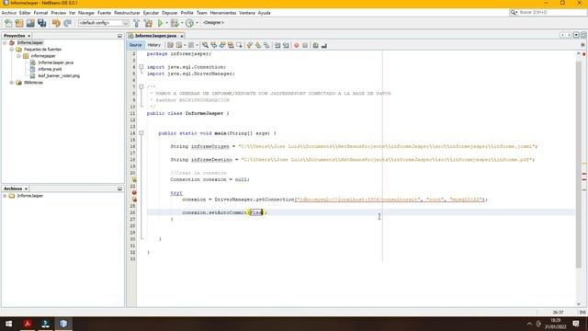Open the Herramientas menu

pyautogui.click(x=223, y=13)
